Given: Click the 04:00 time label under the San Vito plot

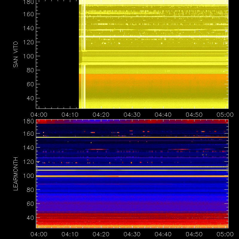Looking at the screenshot, I should (39, 115).
